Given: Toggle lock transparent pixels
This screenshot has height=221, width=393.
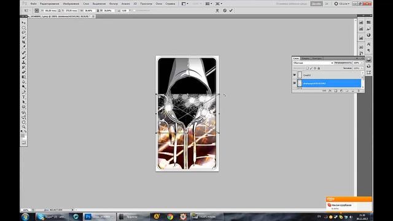Looking at the screenshot, I should point(307,68).
